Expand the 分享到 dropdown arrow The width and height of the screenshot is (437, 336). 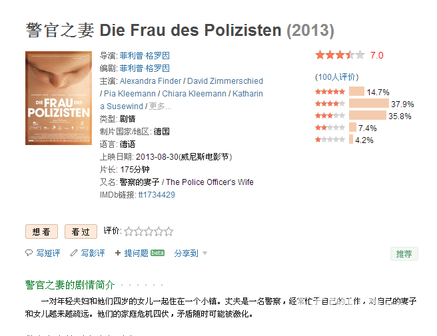click(x=205, y=253)
